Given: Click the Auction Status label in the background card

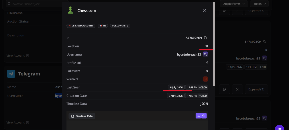Looking at the screenshot, I should pyautogui.click(x=18, y=21).
